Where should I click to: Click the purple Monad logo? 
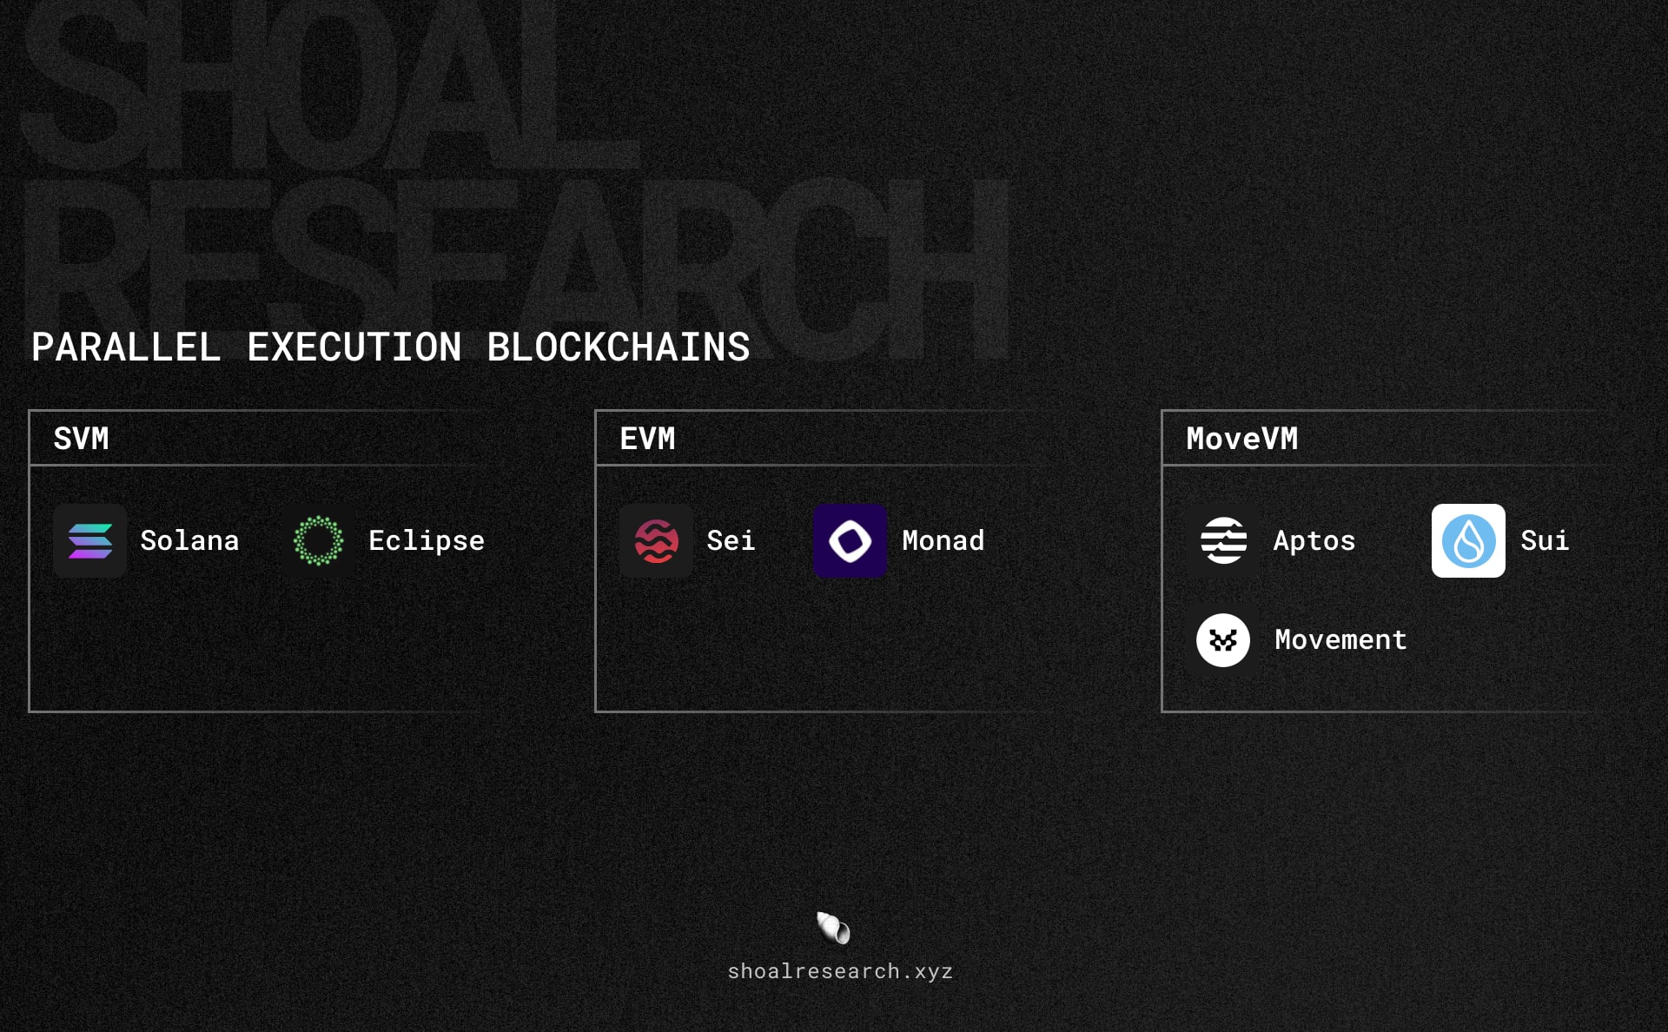pos(850,540)
